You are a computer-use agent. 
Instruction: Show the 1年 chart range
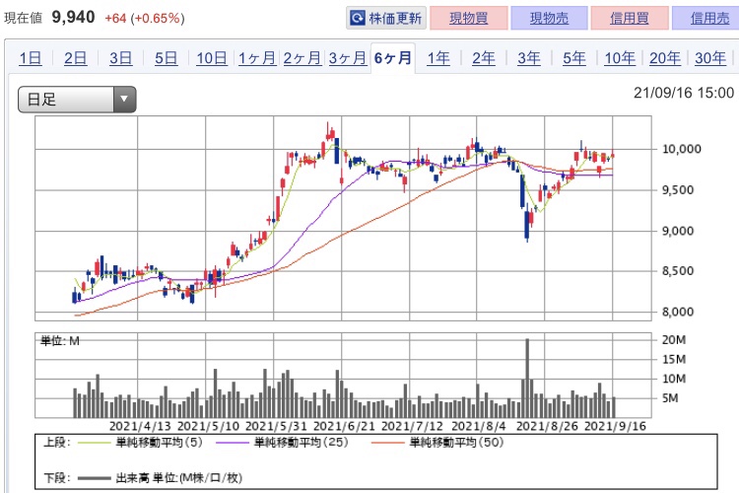438,58
